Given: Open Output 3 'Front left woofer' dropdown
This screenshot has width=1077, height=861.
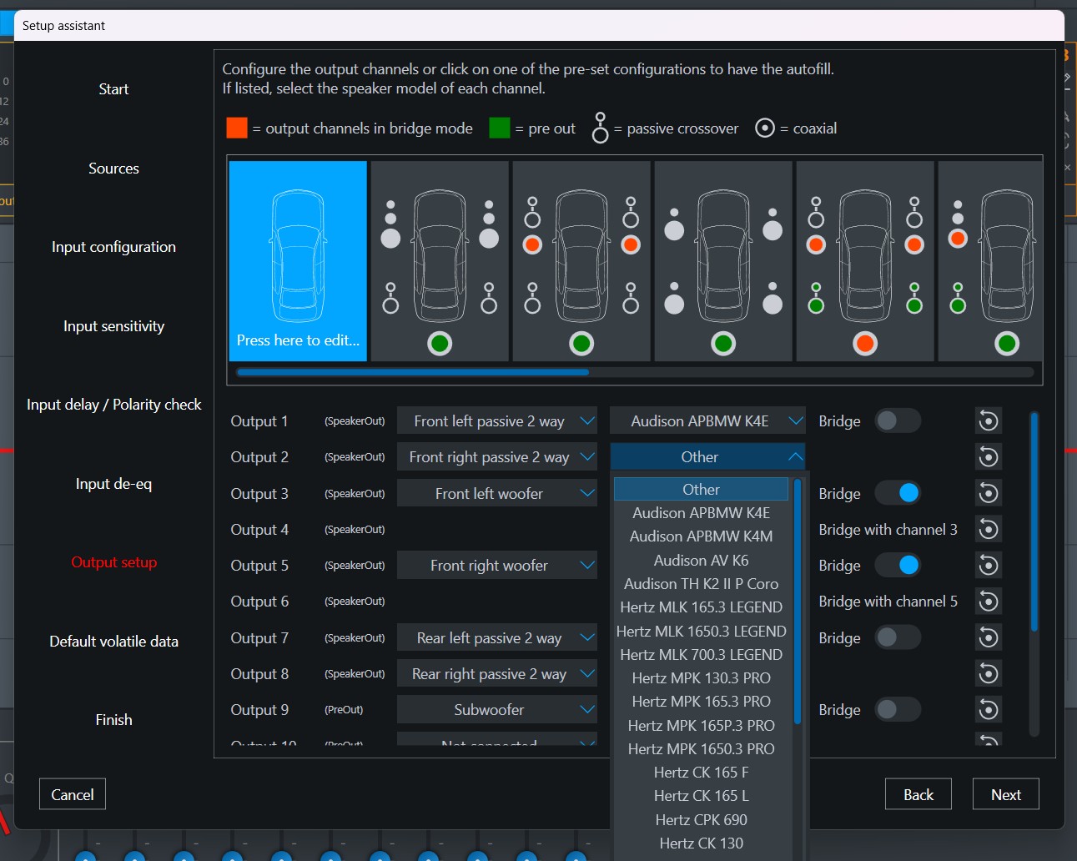Looking at the screenshot, I should pos(497,493).
